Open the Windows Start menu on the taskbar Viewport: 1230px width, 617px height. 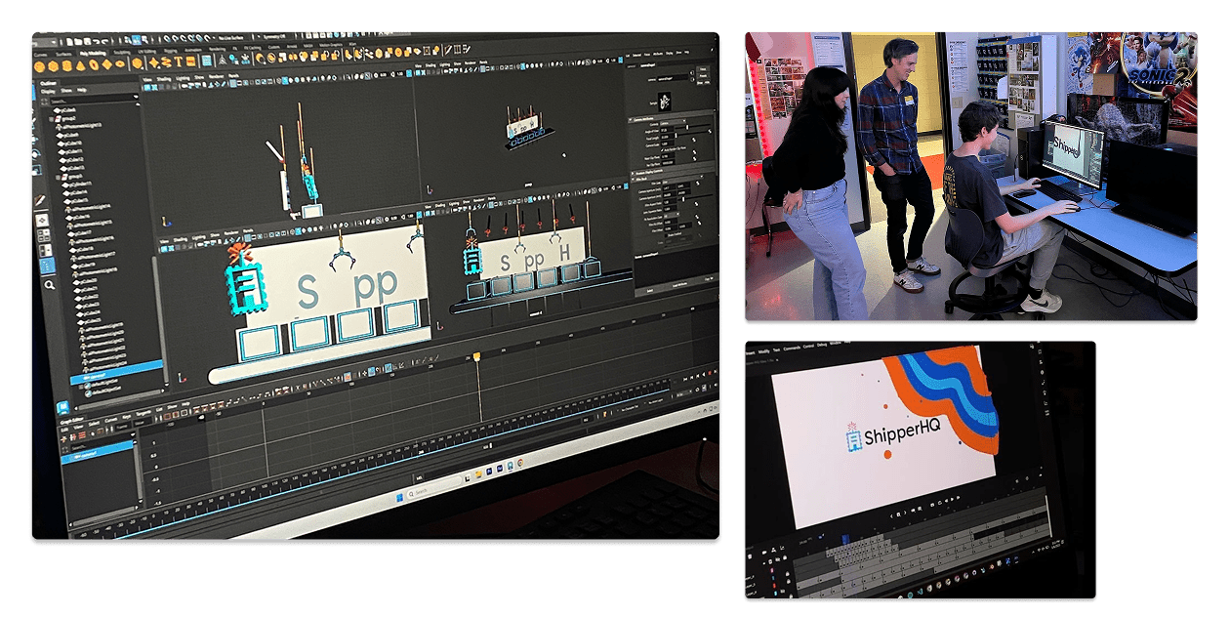click(397, 497)
